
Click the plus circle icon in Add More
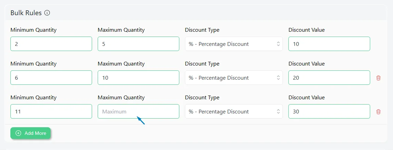tap(18, 133)
